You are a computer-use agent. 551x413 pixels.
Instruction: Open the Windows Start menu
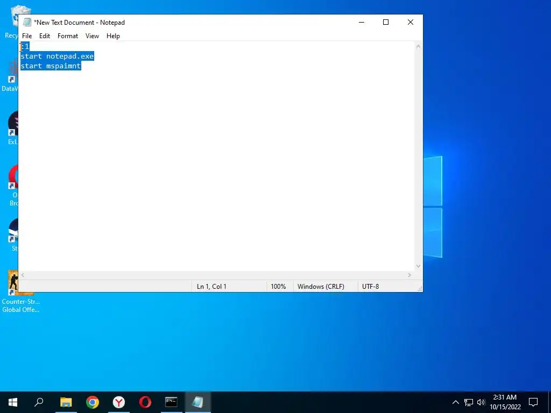point(13,402)
